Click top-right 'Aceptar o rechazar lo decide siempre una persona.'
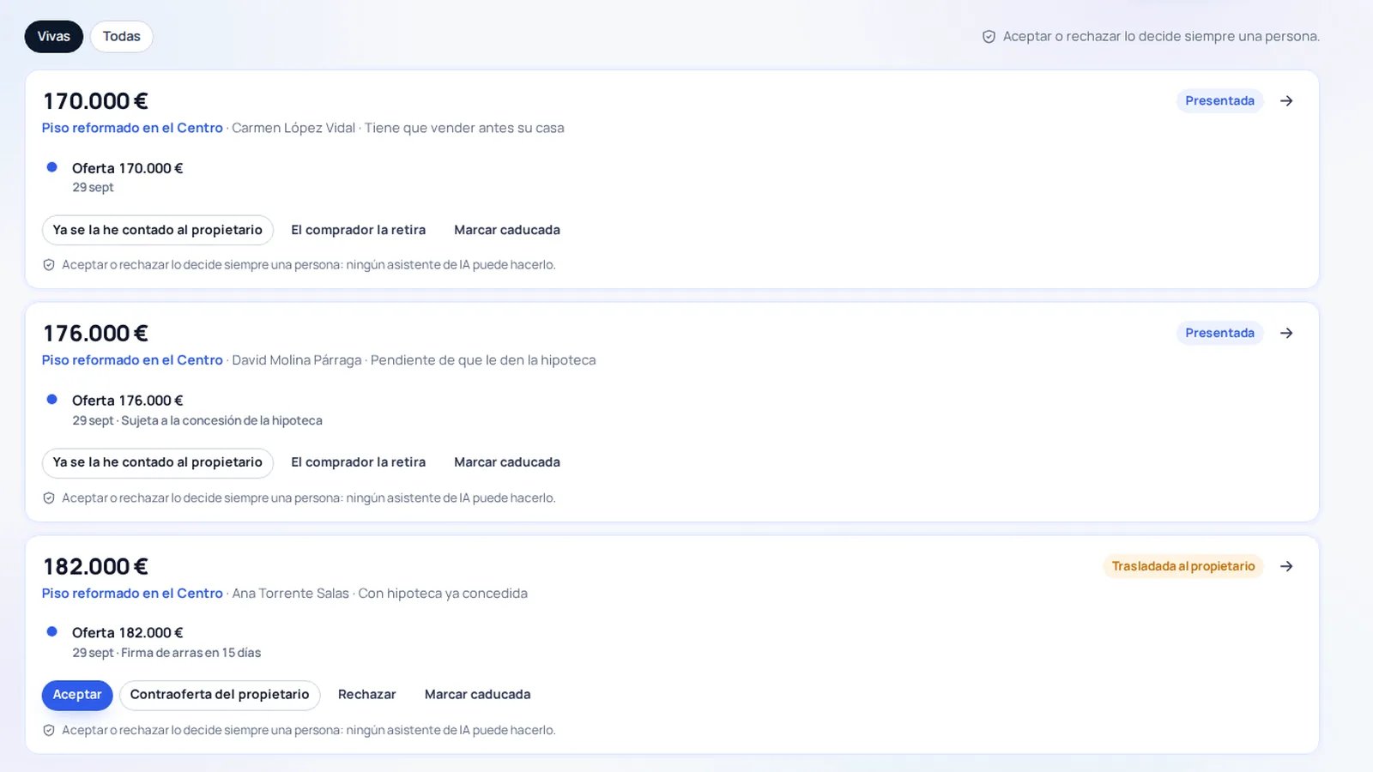 tap(1162, 37)
